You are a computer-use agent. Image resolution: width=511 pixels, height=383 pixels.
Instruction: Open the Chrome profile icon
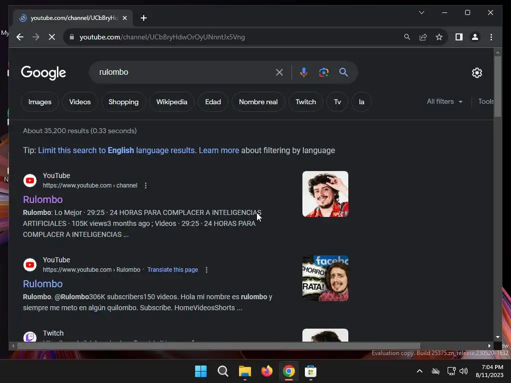[475, 37]
